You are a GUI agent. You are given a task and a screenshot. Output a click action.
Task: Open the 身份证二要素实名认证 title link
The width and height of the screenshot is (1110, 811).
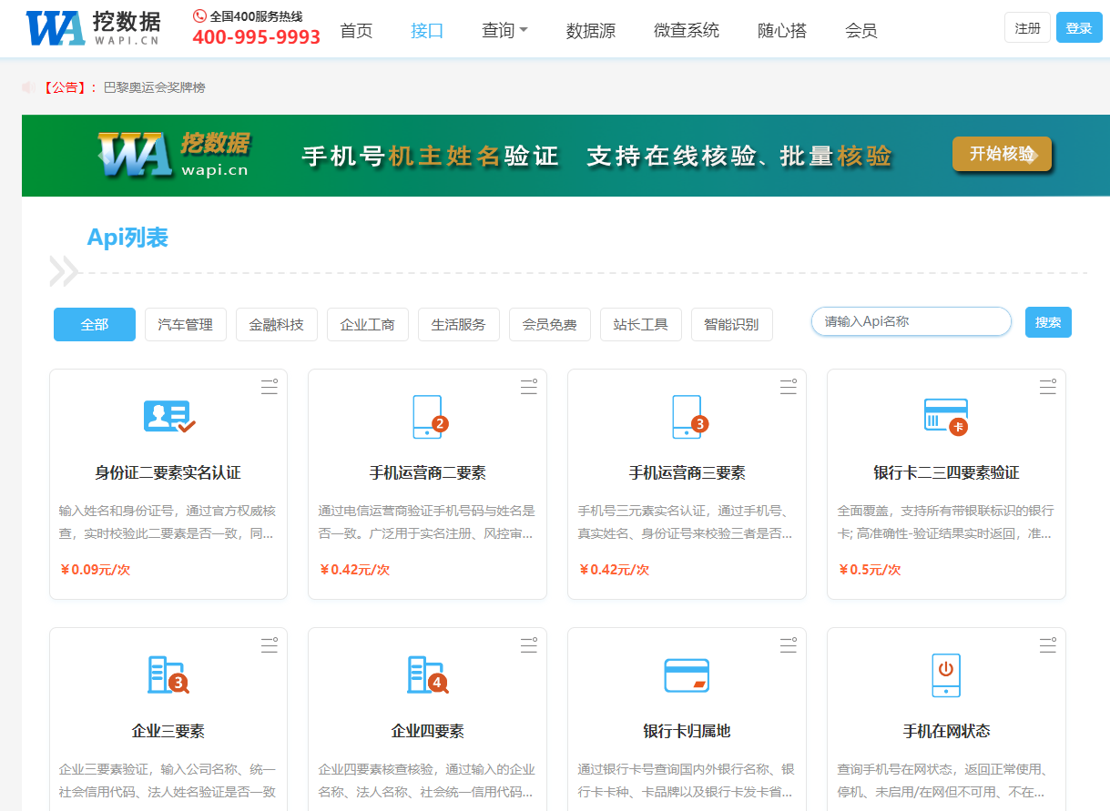168,473
